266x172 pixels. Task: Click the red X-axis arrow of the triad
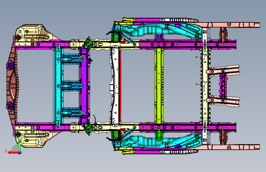click(13, 153)
